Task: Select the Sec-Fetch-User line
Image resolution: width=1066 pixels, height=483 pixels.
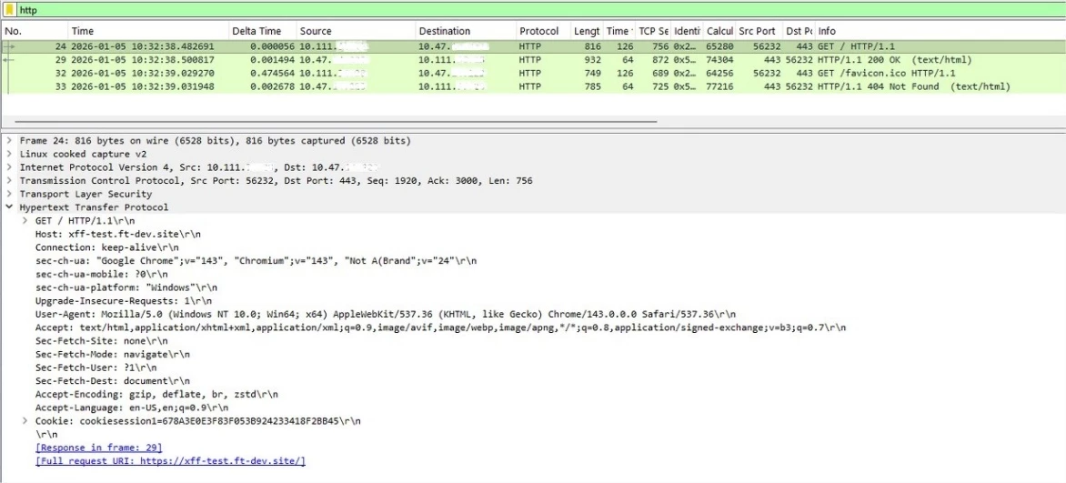Action: point(96,367)
